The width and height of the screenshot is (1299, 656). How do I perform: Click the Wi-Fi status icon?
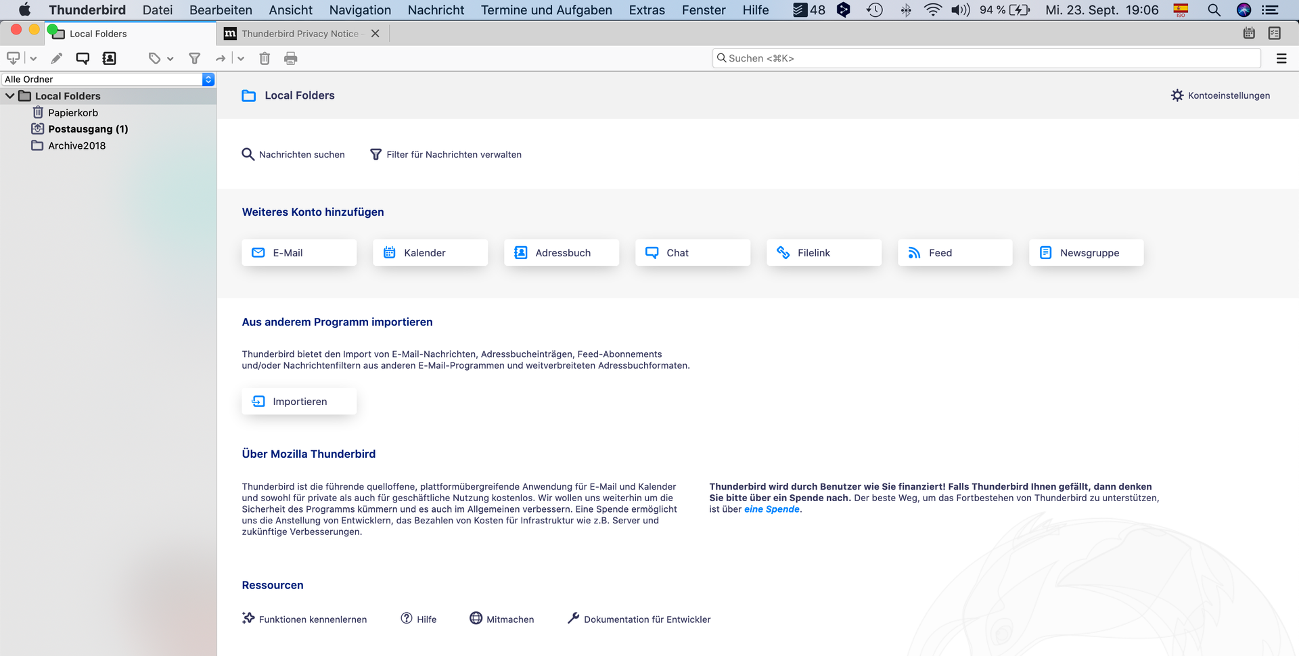coord(933,10)
